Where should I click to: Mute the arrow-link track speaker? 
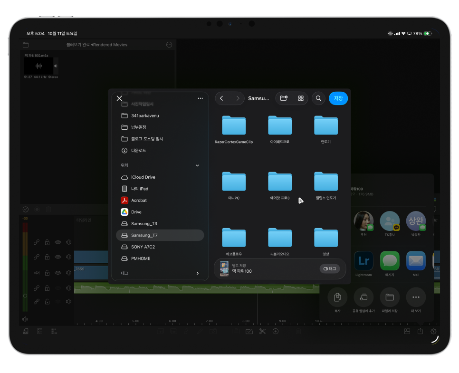68,273
